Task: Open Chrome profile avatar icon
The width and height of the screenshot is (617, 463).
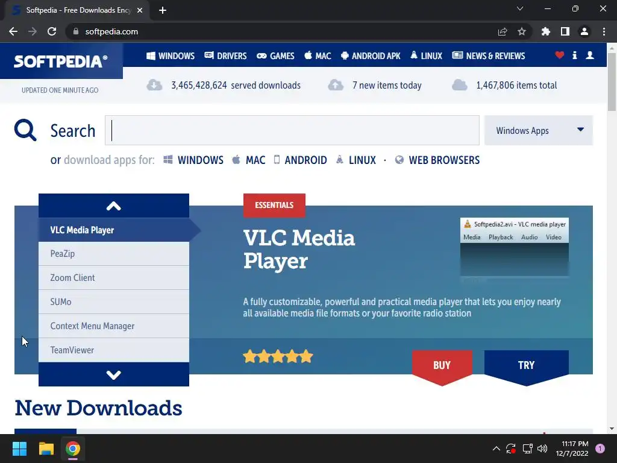Action: tap(584, 31)
